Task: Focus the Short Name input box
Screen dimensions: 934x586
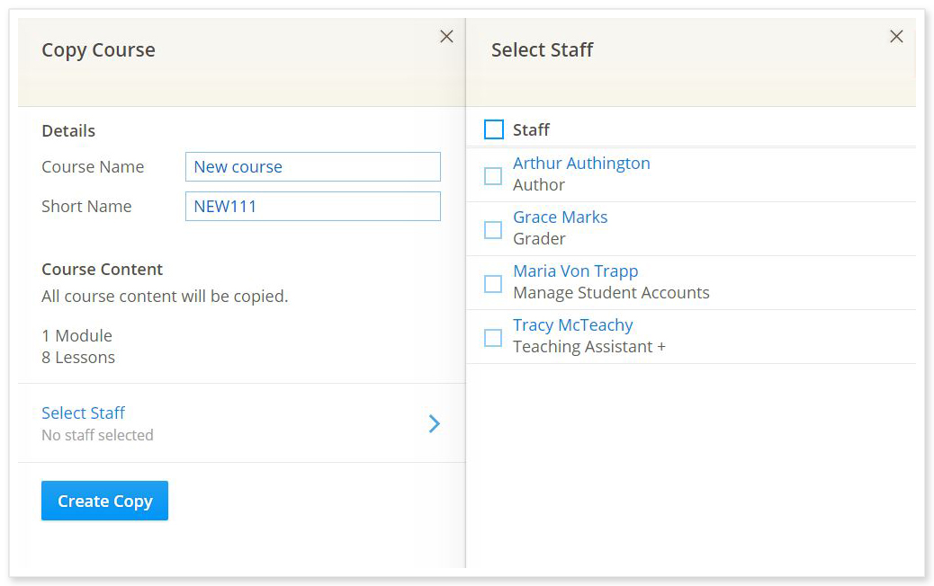Action: click(x=312, y=207)
